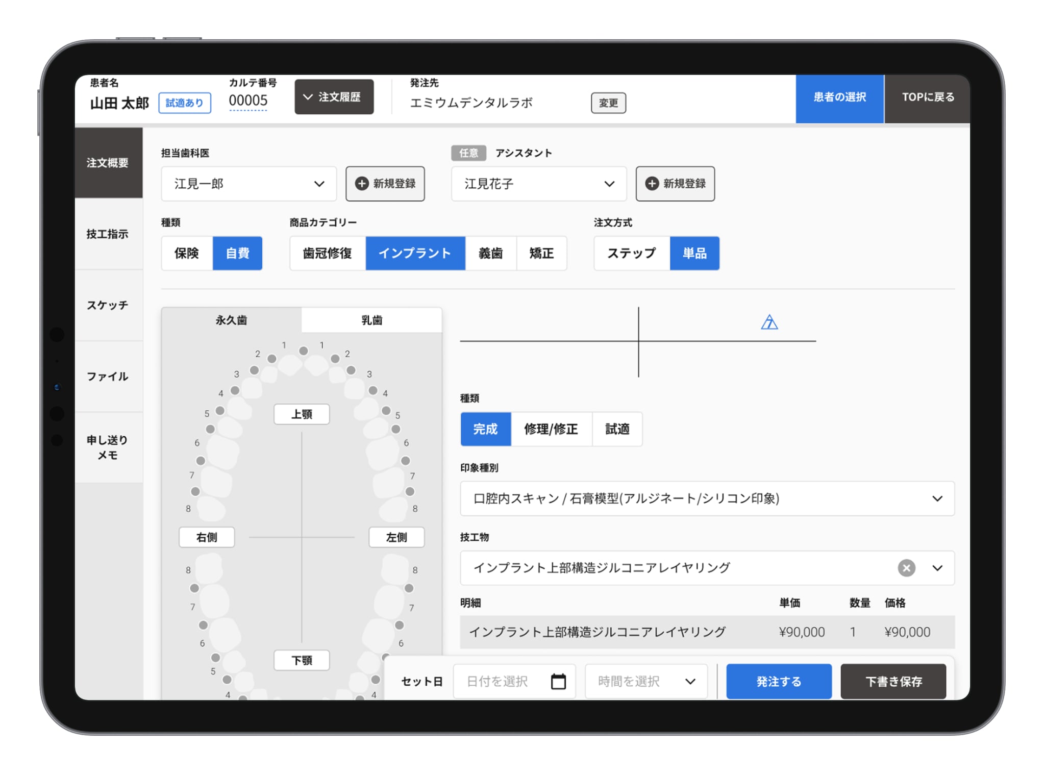Switch to the 乳歯 tab

pos(371,320)
